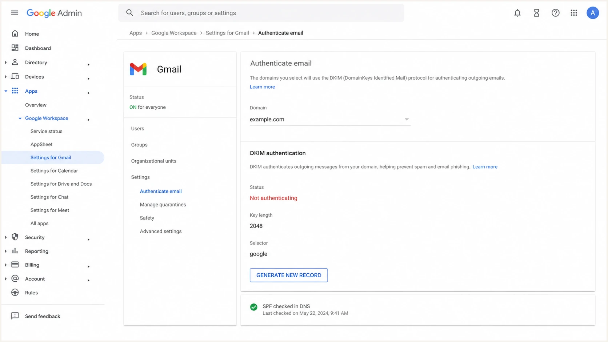608x342 pixels.
Task: Click the Billing card icon
Action: coord(15,265)
